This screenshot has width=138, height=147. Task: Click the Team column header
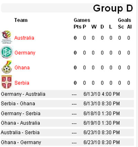[21, 20]
